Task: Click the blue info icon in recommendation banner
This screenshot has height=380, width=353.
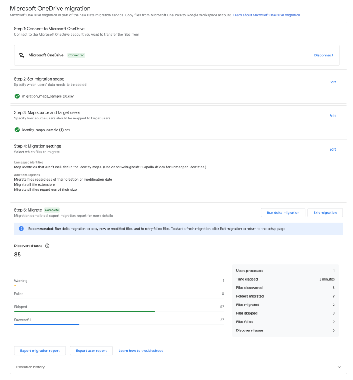Action: [x=21, y=229]
